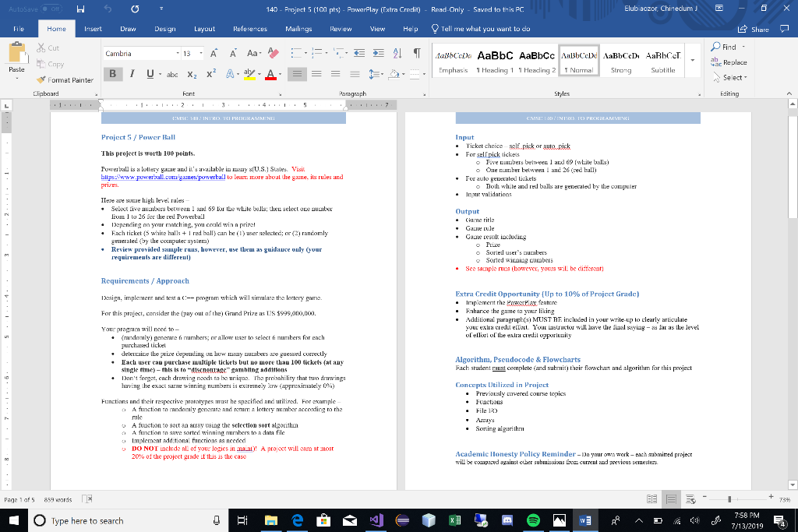Switch to Web Layout view
This screenshot has width=798, height=532.
pyautogui.click(x=690, y=499)
